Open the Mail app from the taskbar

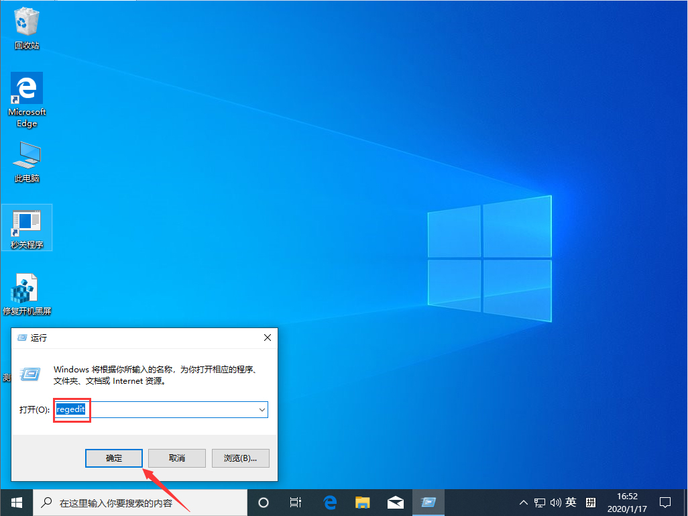[395, 502]
